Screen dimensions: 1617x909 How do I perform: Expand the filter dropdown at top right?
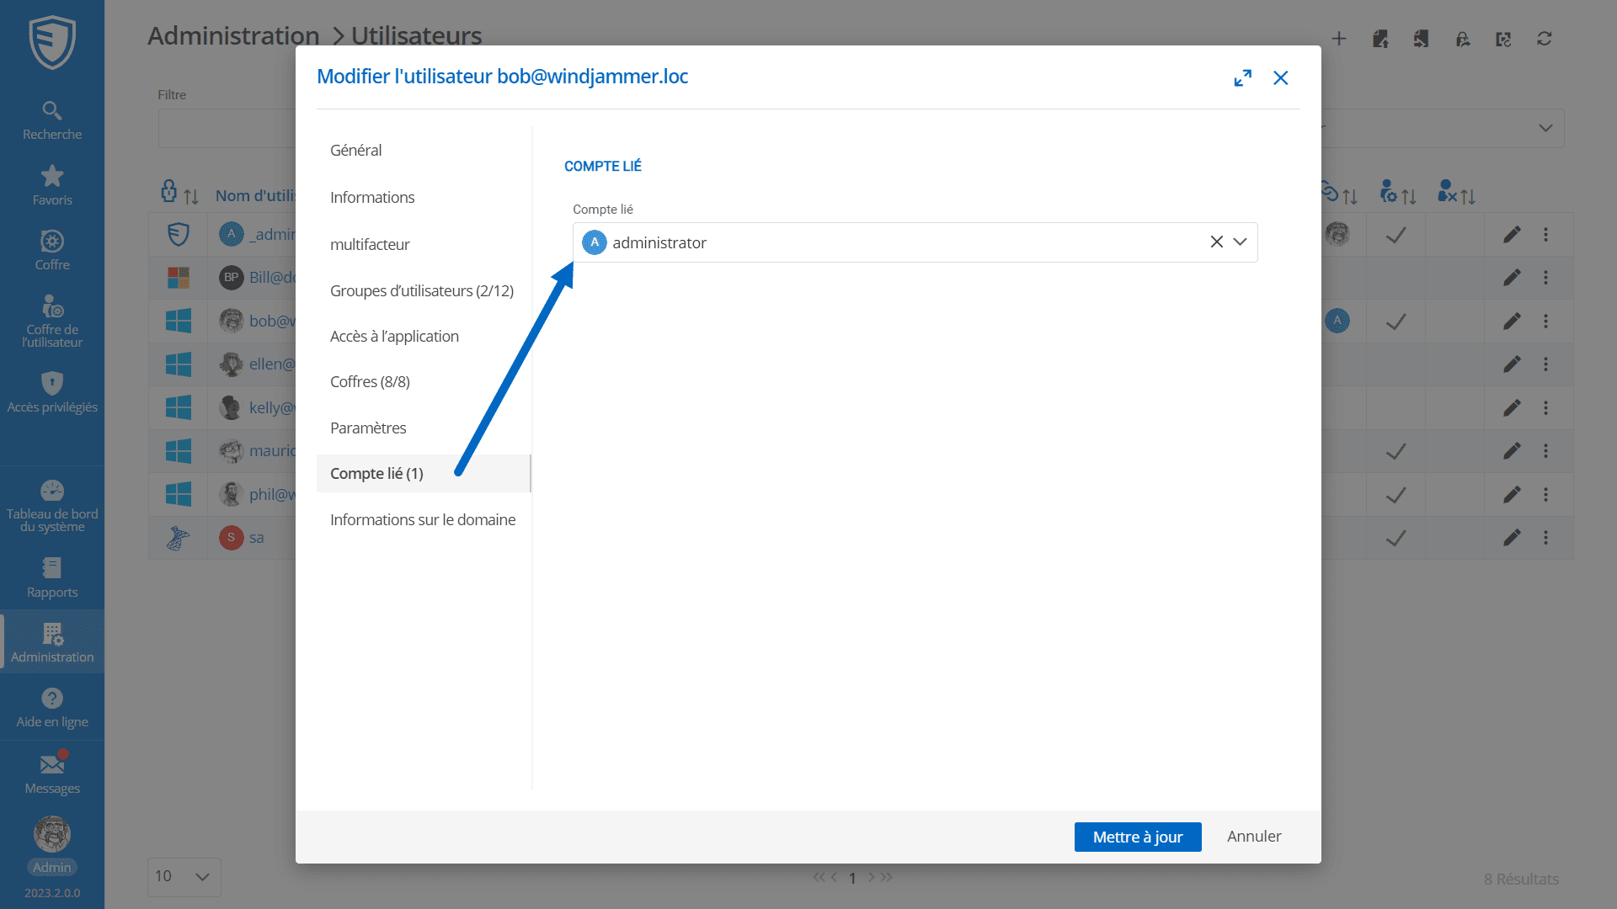1545,128
